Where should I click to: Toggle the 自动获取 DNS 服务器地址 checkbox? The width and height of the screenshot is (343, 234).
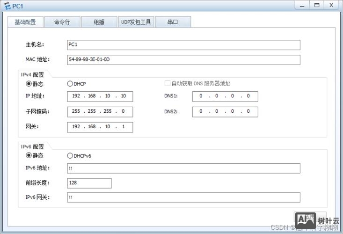point(168,84)
